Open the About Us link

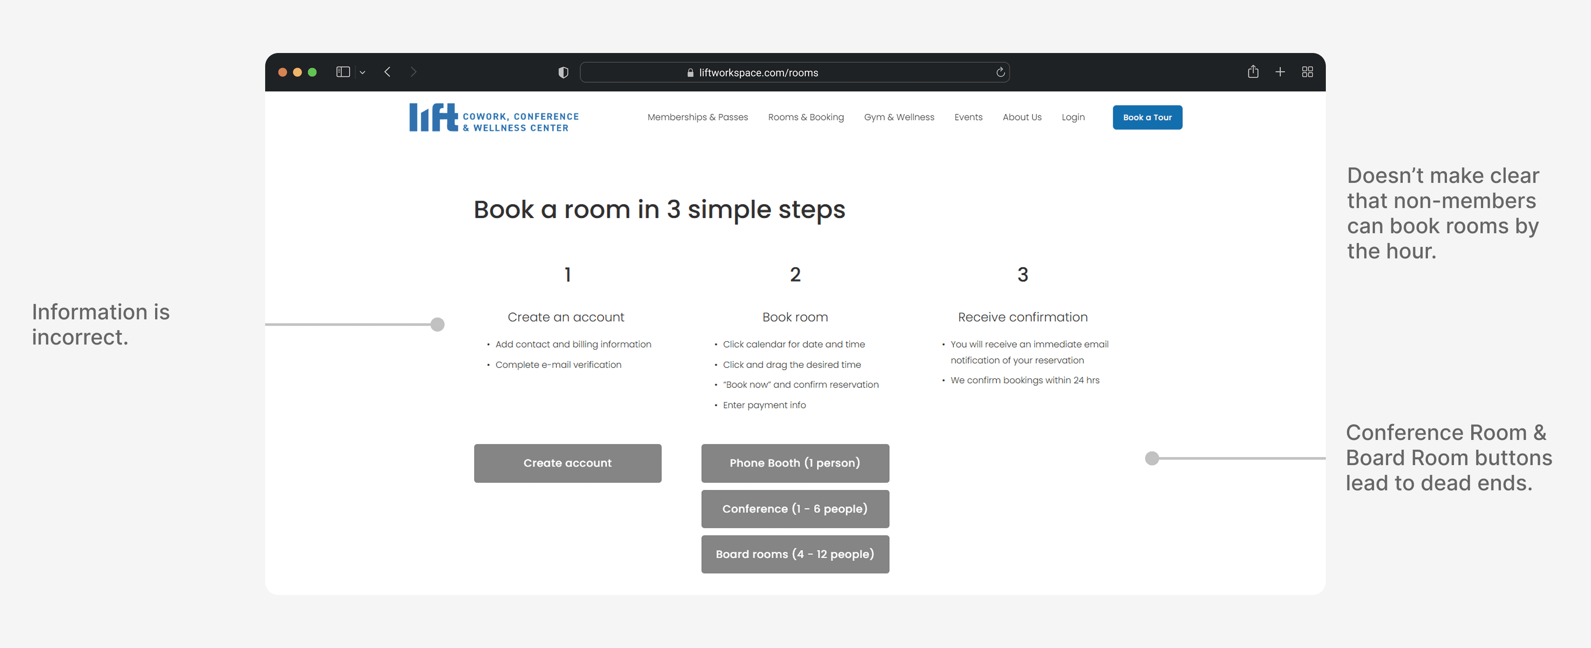[x=1021, y=117]
